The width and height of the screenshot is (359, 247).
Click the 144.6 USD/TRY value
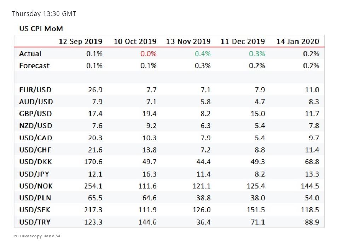point(147,222)
